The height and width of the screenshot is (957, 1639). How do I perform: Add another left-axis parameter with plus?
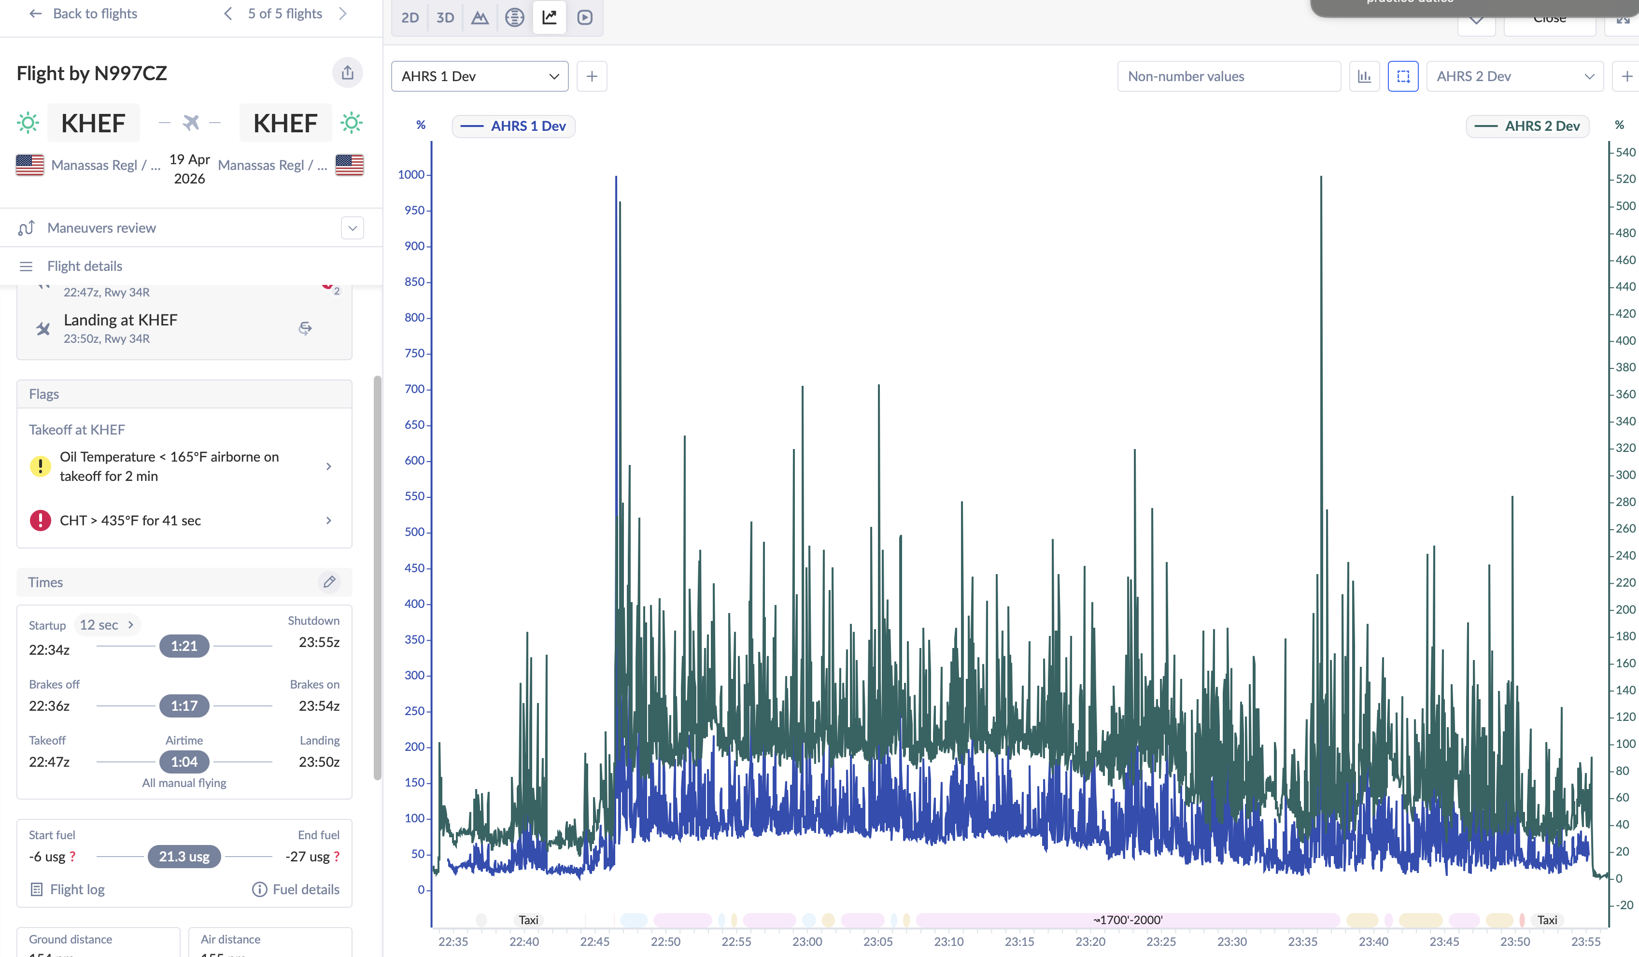click(x=592, y=76)
